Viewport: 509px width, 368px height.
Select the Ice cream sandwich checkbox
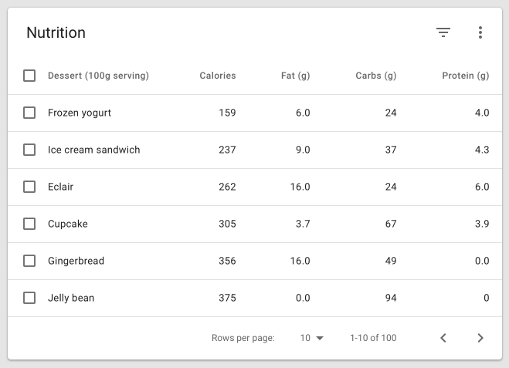tap(29, 150)
